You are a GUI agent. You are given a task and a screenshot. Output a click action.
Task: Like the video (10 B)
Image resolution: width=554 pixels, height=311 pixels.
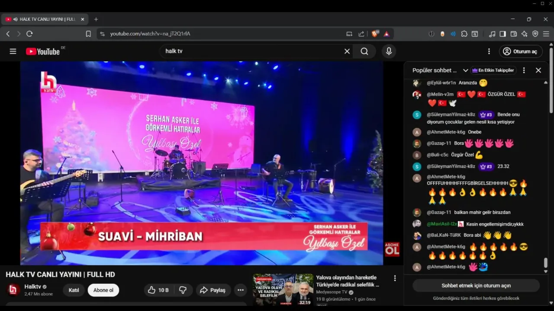click(x=158, y=290)
